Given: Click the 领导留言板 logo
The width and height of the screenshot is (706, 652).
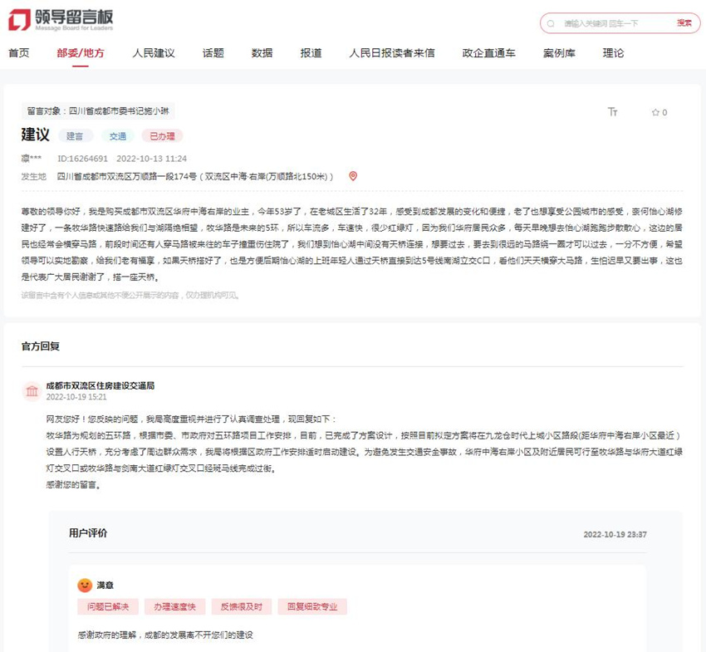Looking at the screenshot, I should (x=61, y=20).
